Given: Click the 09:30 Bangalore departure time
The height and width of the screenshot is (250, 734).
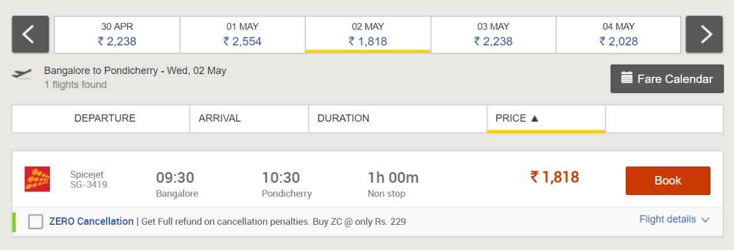Looking at the screenshot, I should [175, 178].
